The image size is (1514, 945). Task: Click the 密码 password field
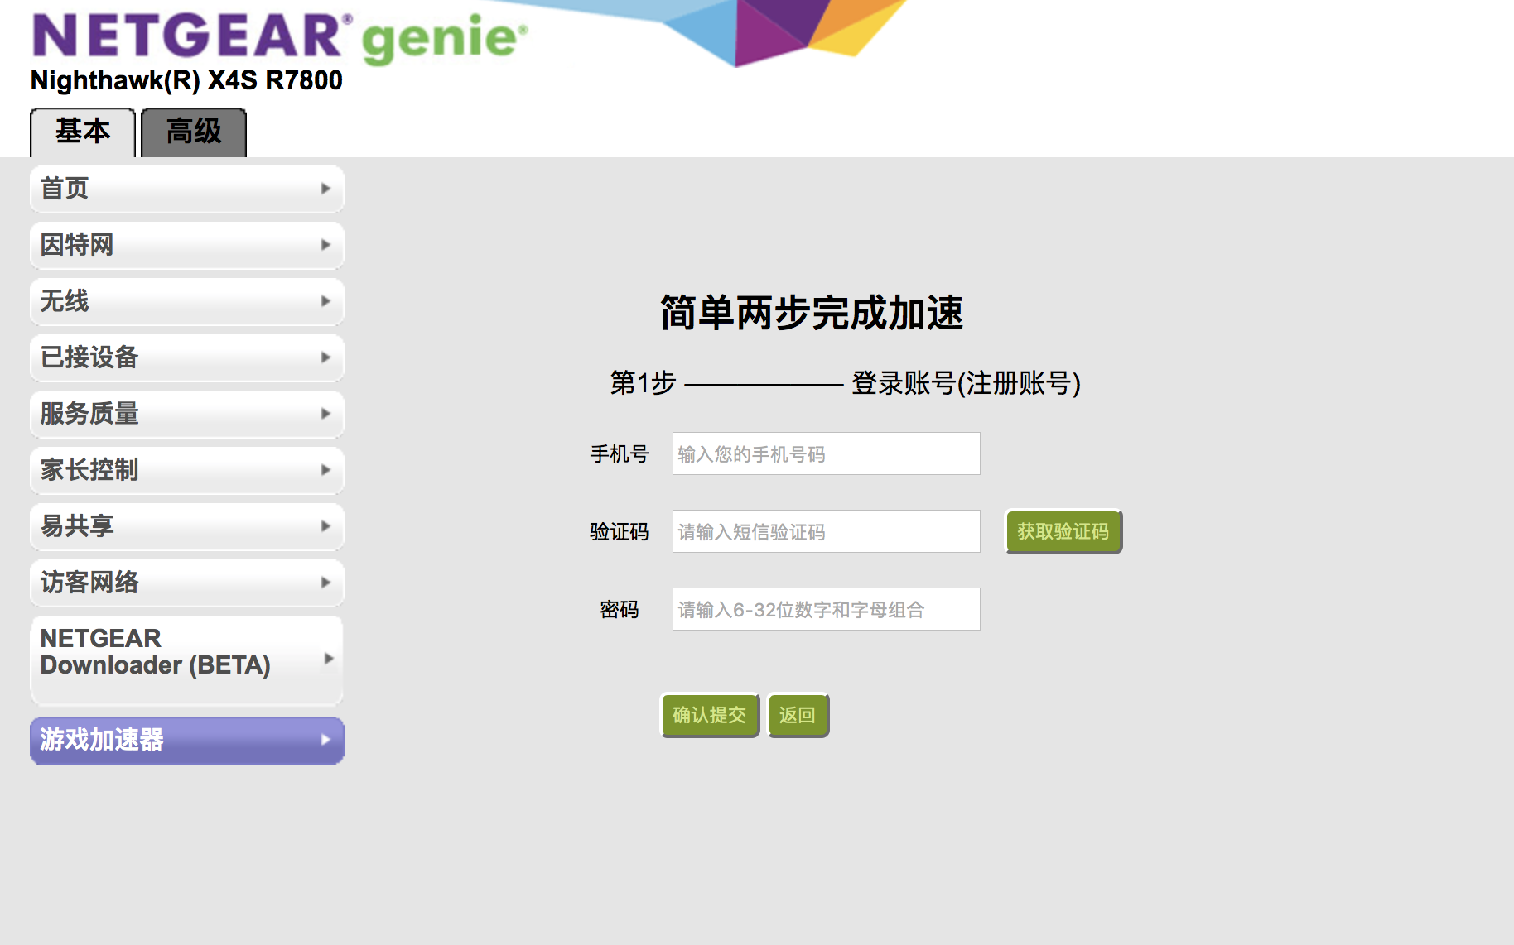point(826,609)
